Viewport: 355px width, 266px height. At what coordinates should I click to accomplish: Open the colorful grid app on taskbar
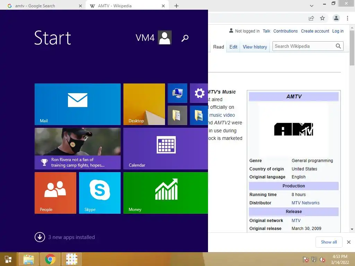(x=71, y=259)
